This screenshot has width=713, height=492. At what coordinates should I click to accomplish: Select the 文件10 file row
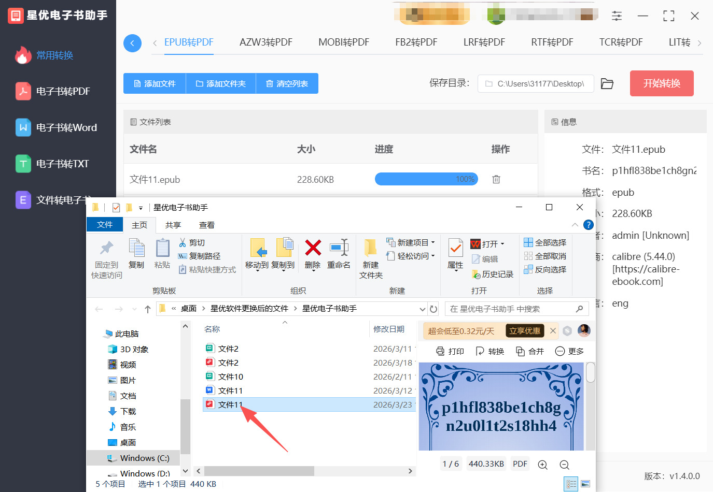(309, 377)
